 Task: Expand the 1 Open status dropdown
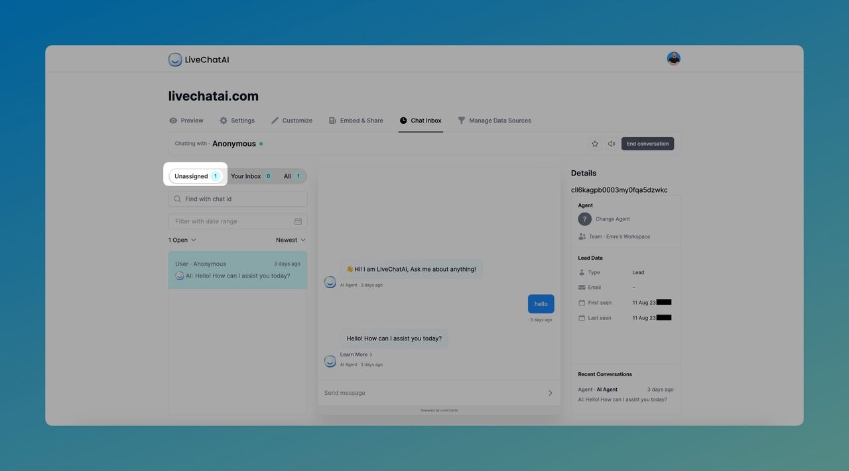182,240
